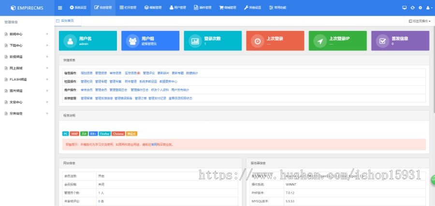Click the monitor icon at top right
Image resolution: width=435 pixels, height=206 pixels.
(405, 8)
